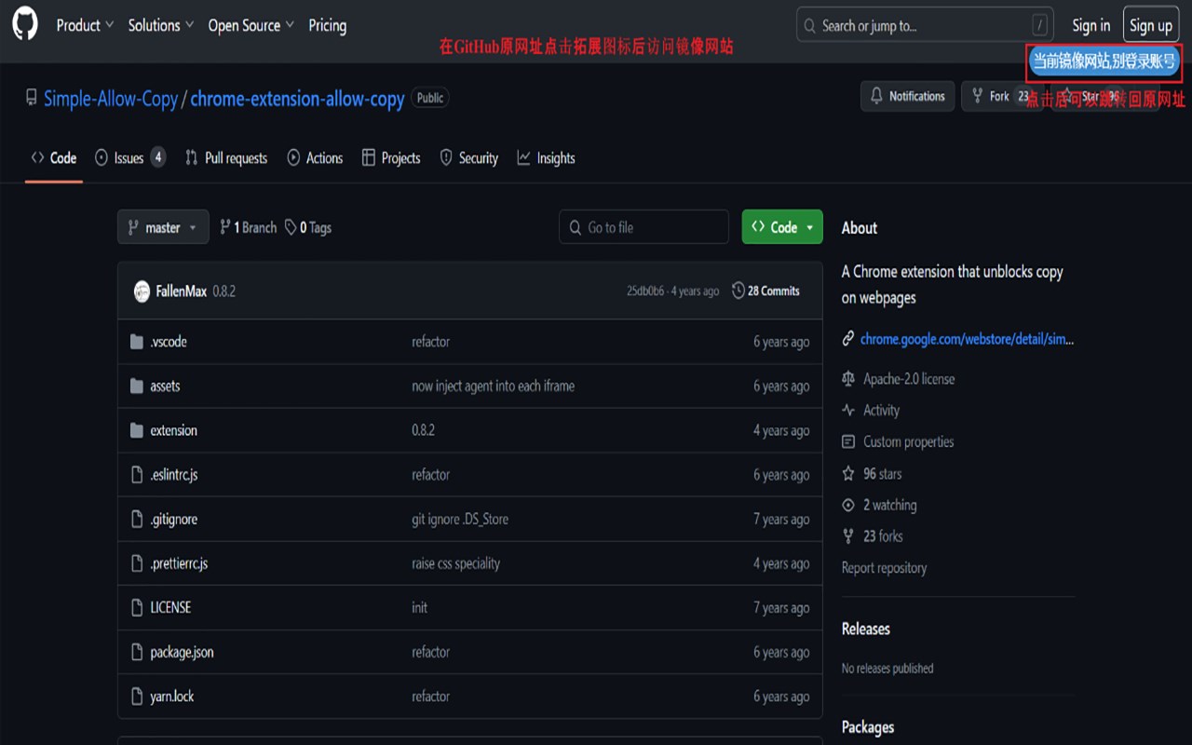
Task: Open the .vscode folder
Action: pos(169,342)
